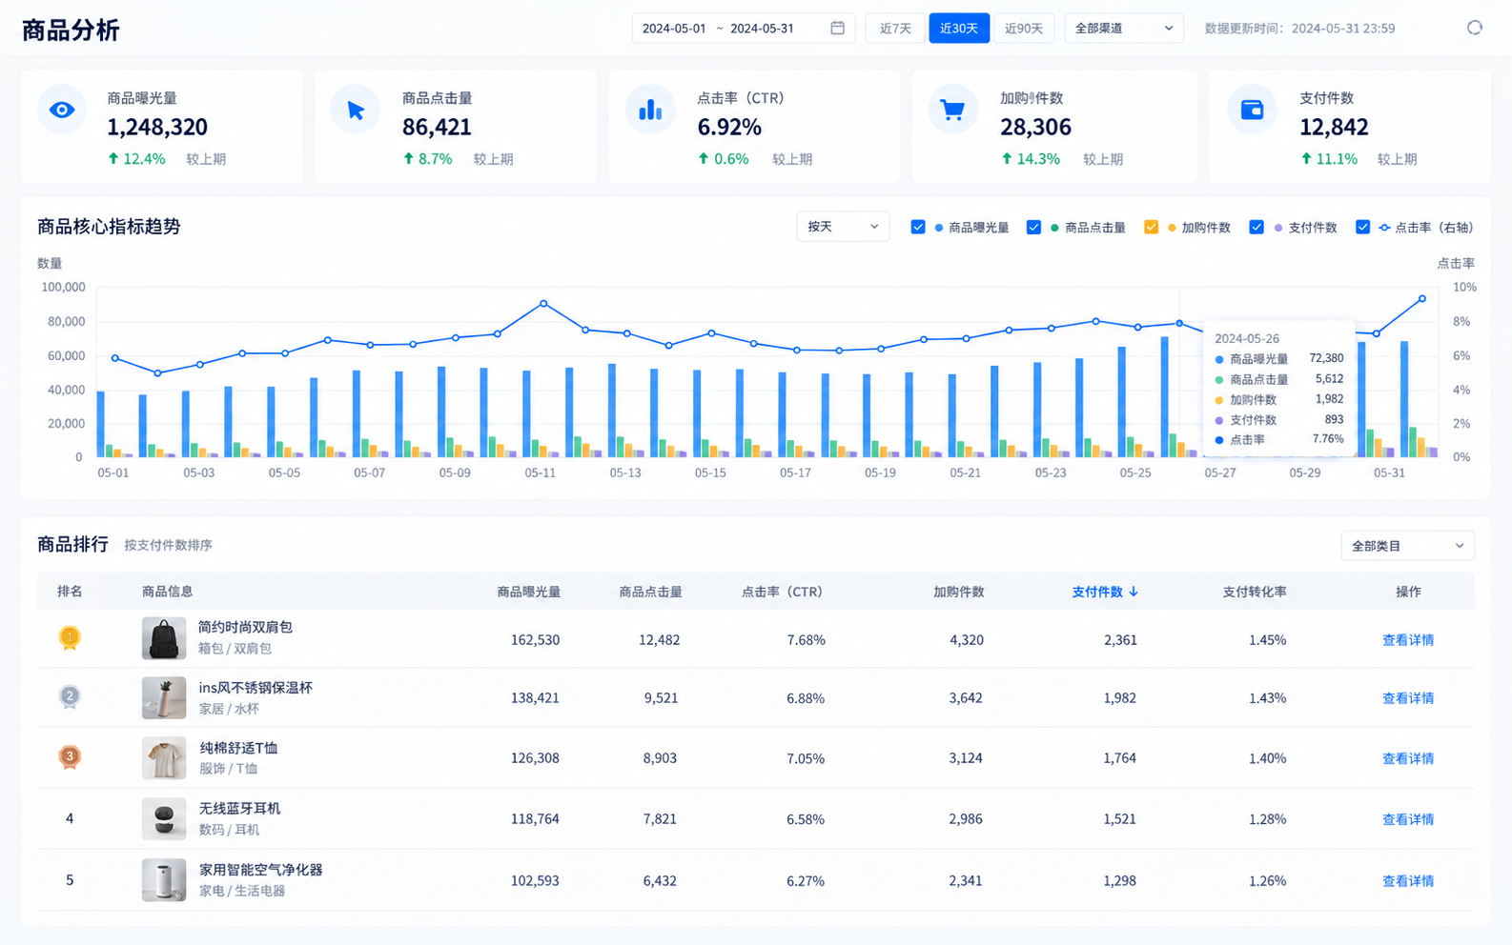The width and height of the screenshot is (1512, 945).
Task: Click the gold rank 1 medal
Action: click(x=70, y=637)
